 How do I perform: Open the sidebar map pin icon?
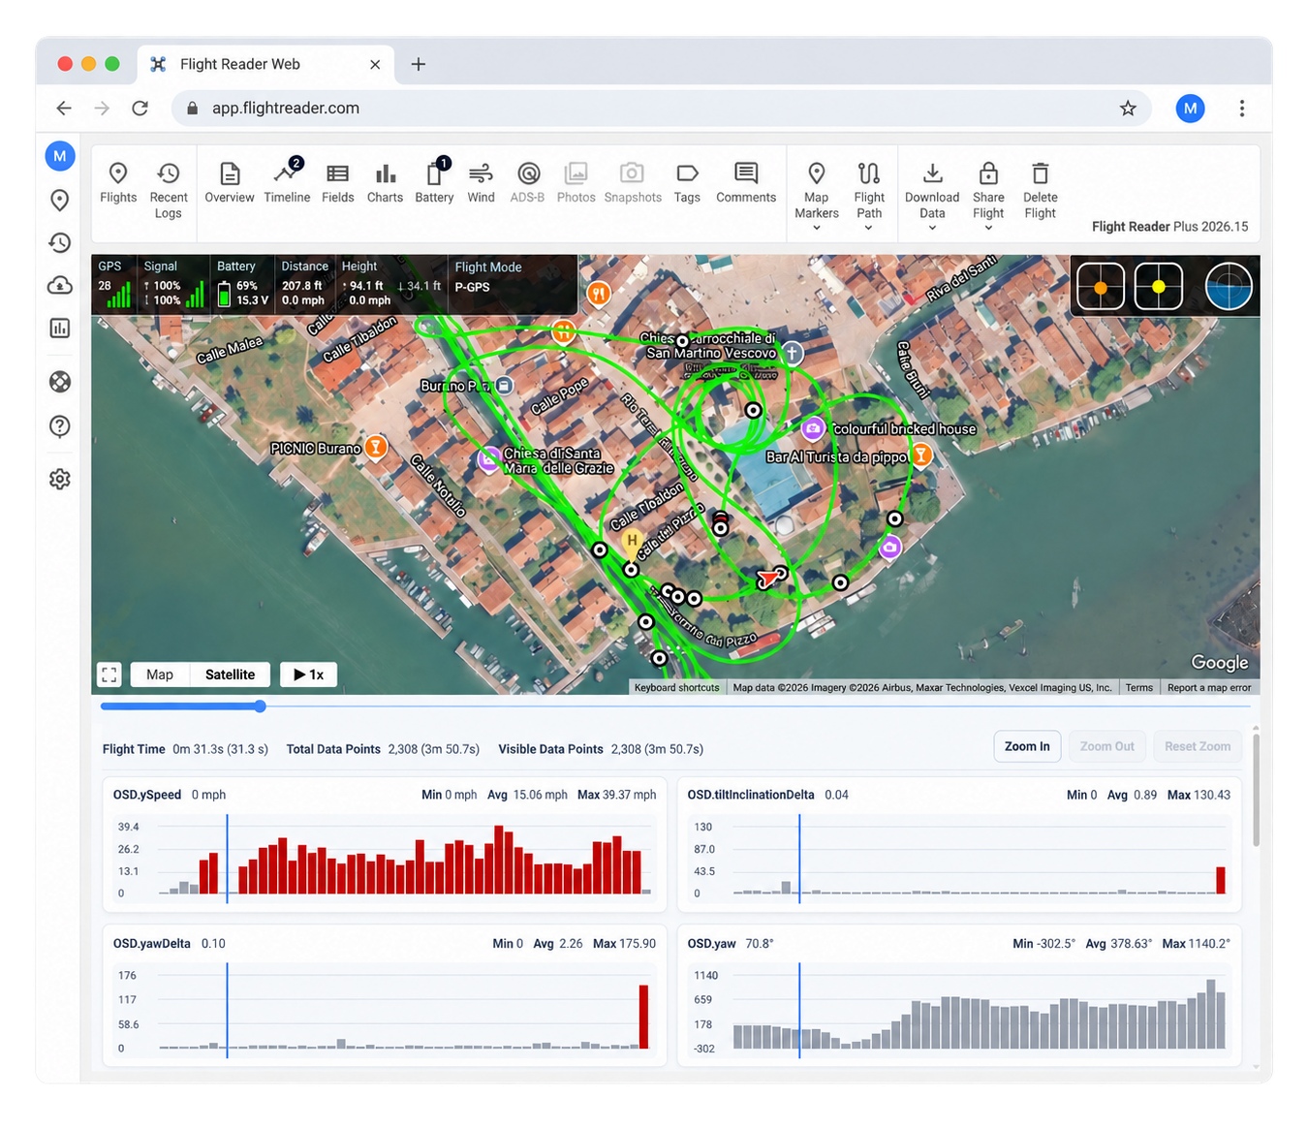(60, 200)
